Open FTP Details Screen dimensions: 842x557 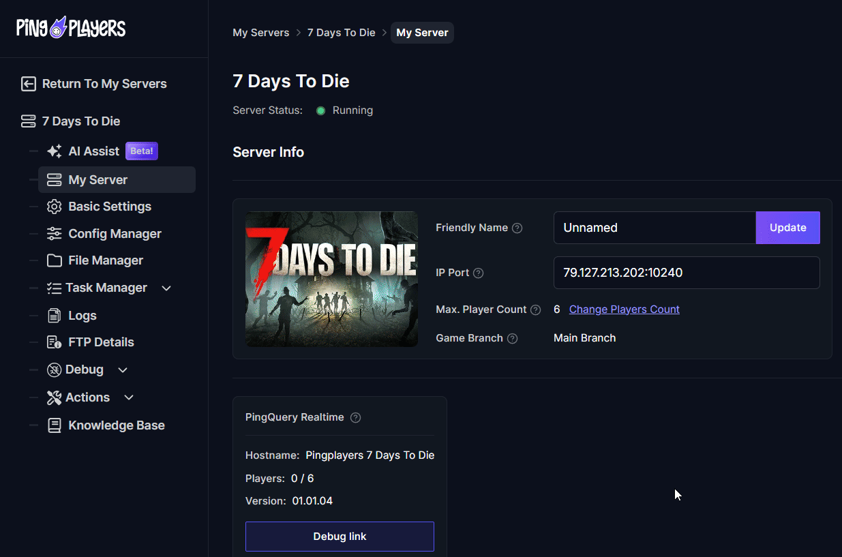click(x=102, y=342)
